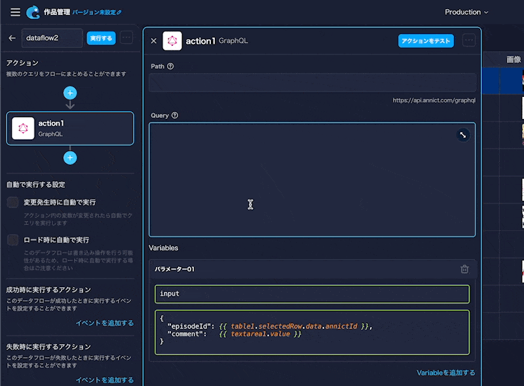Close the action1 editor panel

coord(154,41)
